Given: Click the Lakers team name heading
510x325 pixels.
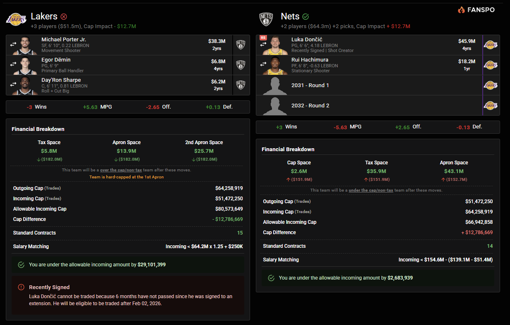Looking at the screenshot, I should tap(44, 17).
